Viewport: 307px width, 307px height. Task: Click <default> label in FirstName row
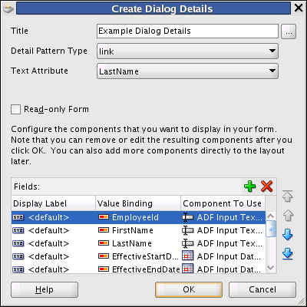click(x=48, y=230)
